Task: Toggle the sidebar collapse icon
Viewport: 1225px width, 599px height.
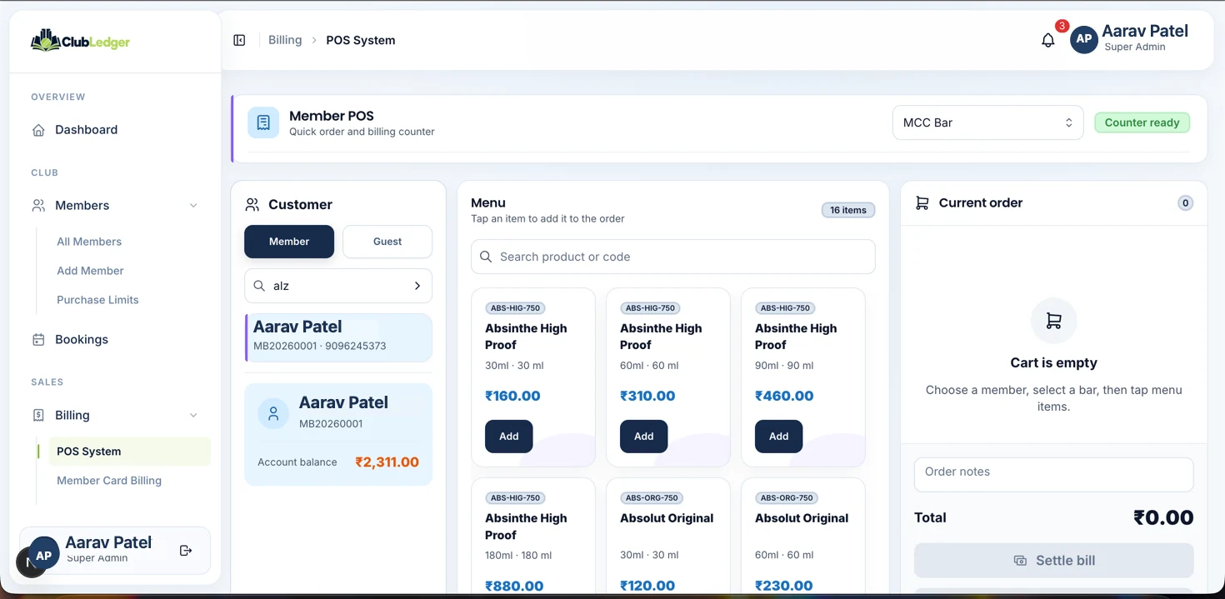Action: [239, 40]
